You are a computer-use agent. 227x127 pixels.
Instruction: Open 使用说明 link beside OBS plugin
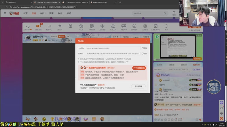(x=101, y=85)
